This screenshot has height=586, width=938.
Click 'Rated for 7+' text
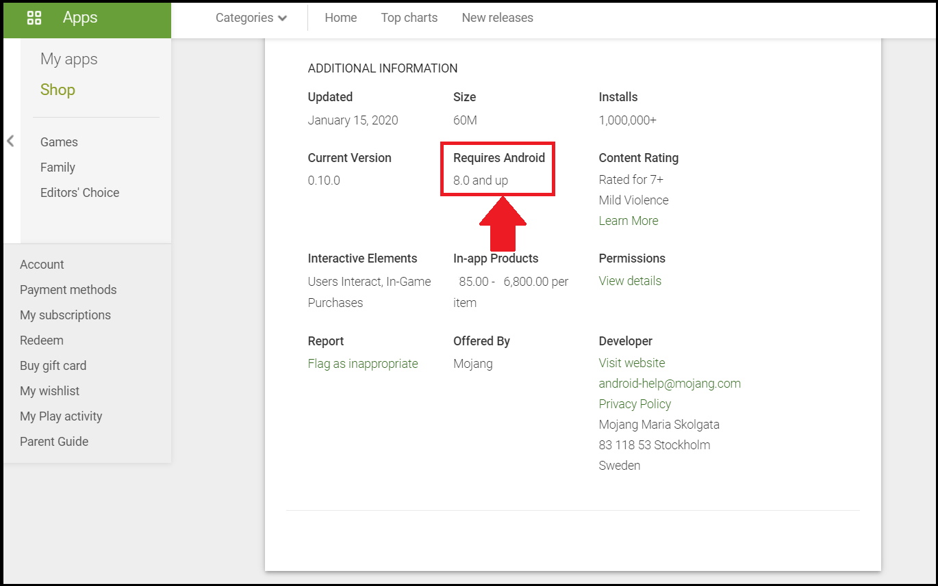point(631,180)
